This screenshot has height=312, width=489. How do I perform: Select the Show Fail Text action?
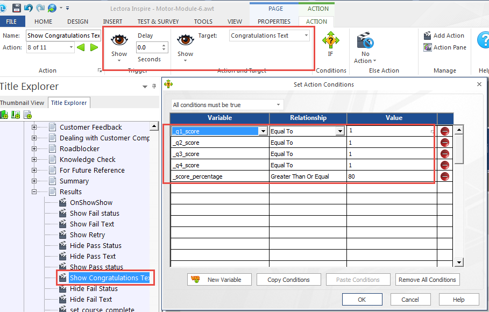coord(91,224)
